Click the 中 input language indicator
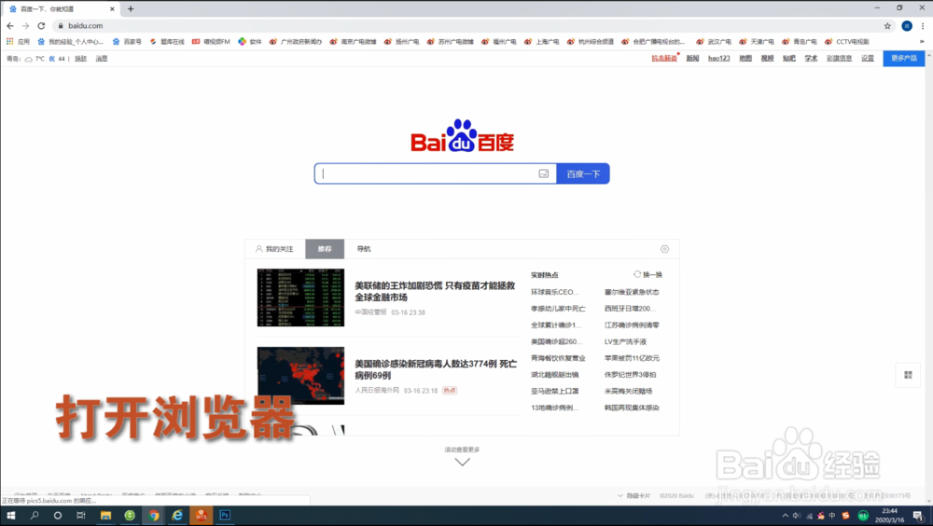Viewport: 933px width, 526px height. click(832, 516)
